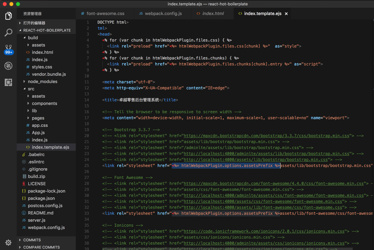The width and height of the screenshot is (374, 250).
Task: Open the Extensions view icon
Action: tap(8, 82)
